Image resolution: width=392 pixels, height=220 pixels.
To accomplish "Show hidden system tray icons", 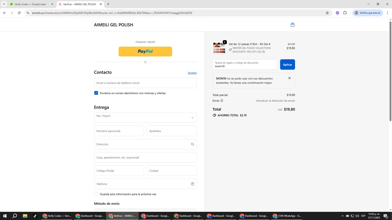I will 342,216.
